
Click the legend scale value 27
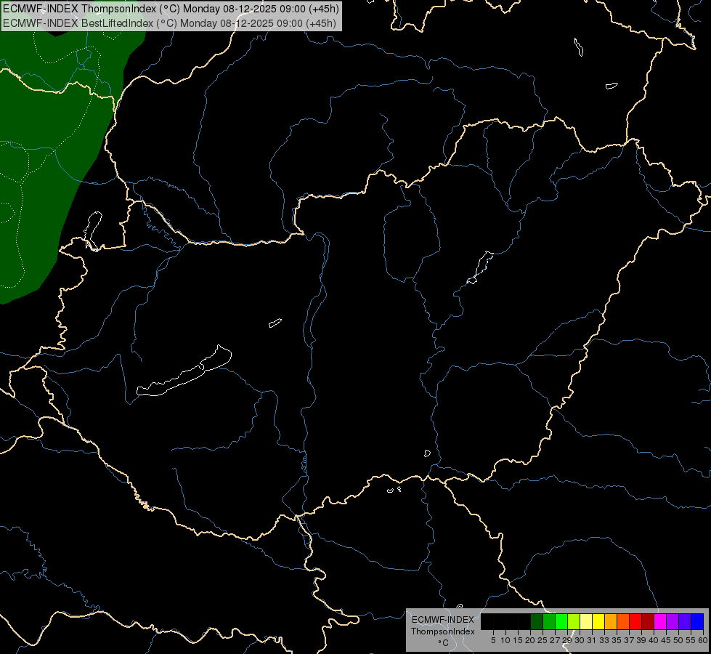555,640
